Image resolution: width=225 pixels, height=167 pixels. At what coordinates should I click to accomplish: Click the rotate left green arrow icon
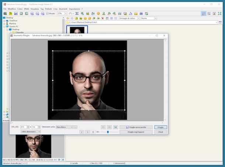109,14
